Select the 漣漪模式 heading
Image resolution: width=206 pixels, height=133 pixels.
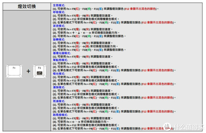pos(59,87)
